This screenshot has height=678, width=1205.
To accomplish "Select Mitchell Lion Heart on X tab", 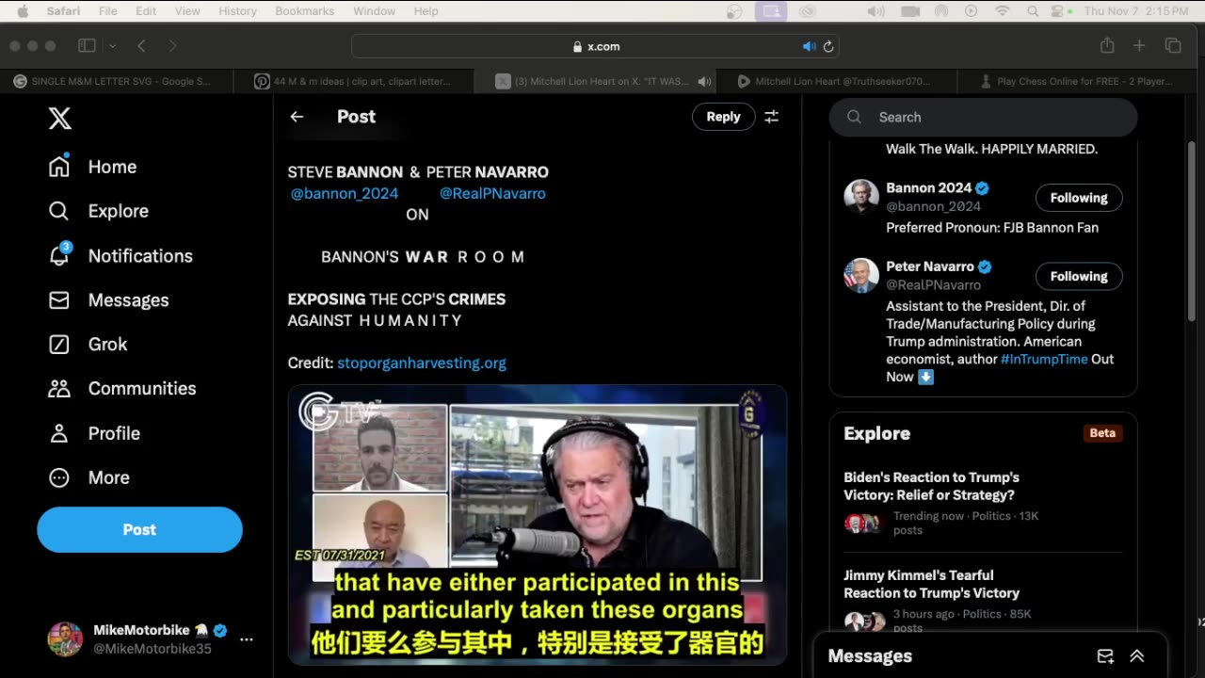I will [x=593, y=81].
